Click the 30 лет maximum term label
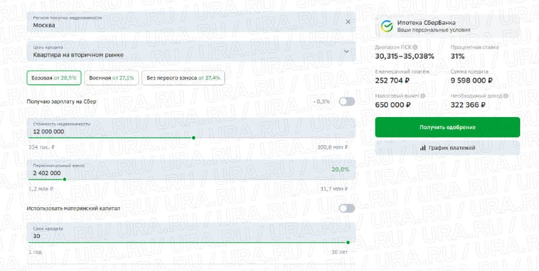This screenshot has height=271, width=539. pos(340,252)
